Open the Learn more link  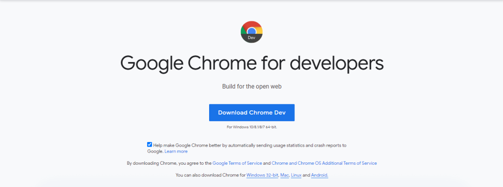coord(176,151)
